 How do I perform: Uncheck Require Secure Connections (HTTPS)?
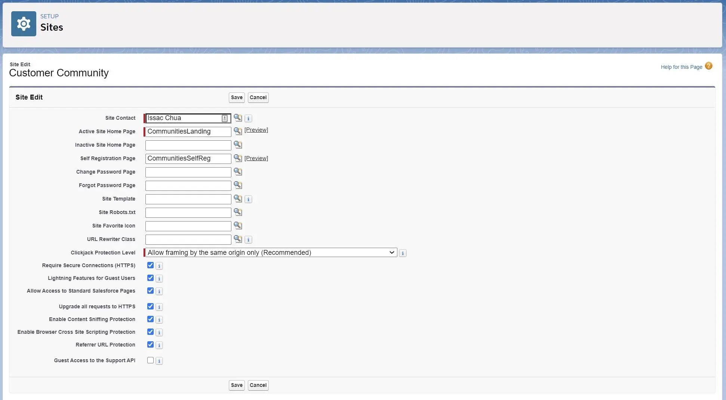click(150, 265)
